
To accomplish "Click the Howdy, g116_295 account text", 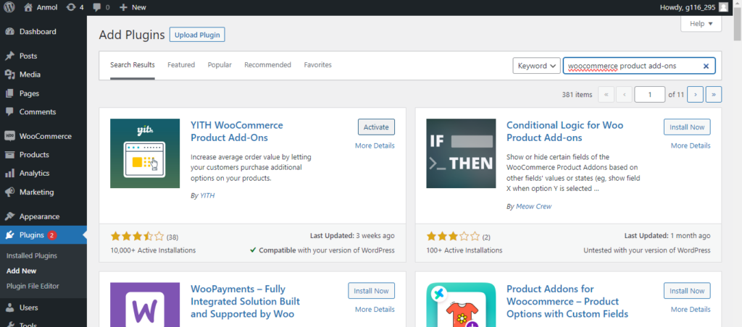I will click(x=687, y=7).
